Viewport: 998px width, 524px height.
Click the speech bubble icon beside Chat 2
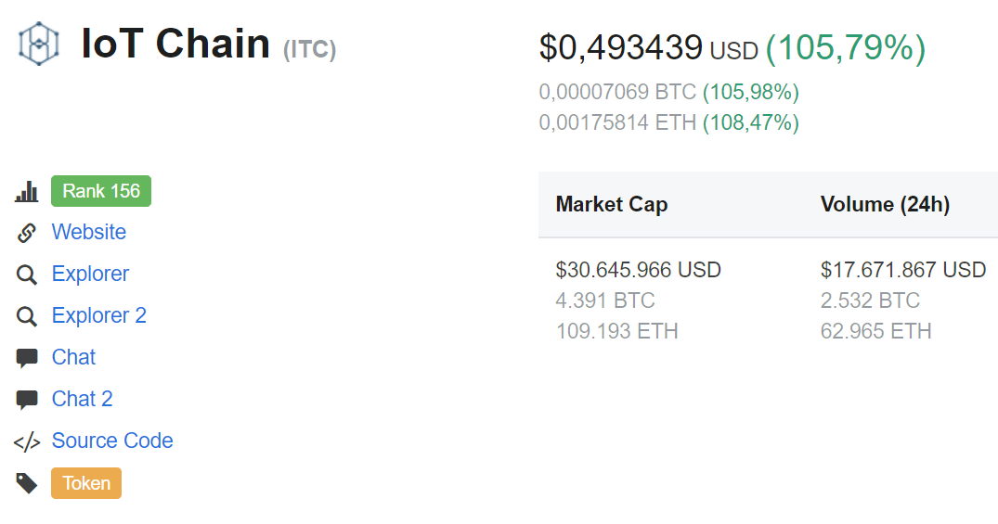coord(27,400)
